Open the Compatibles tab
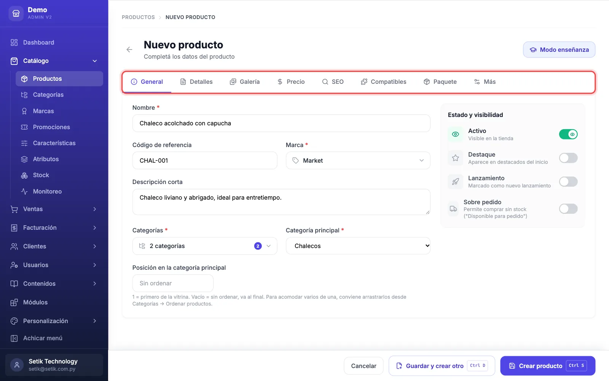 pyautogui.click(x=384, y=82)
